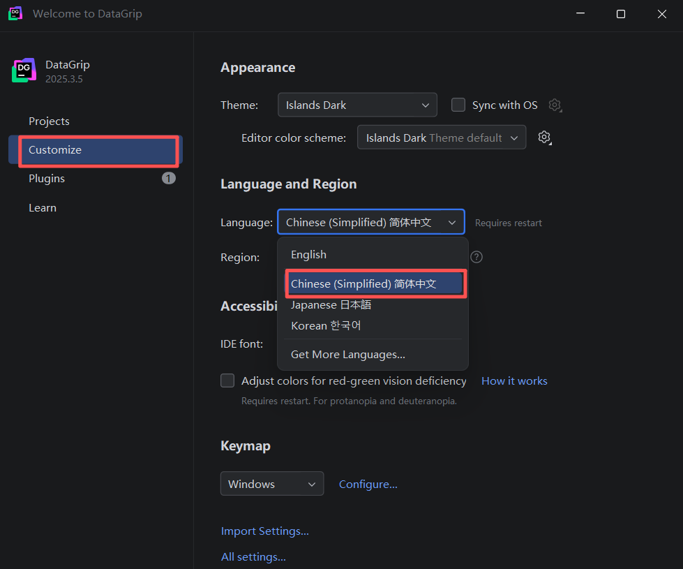Expand the Windows keymap dropdown

click(x=272, y=484)
